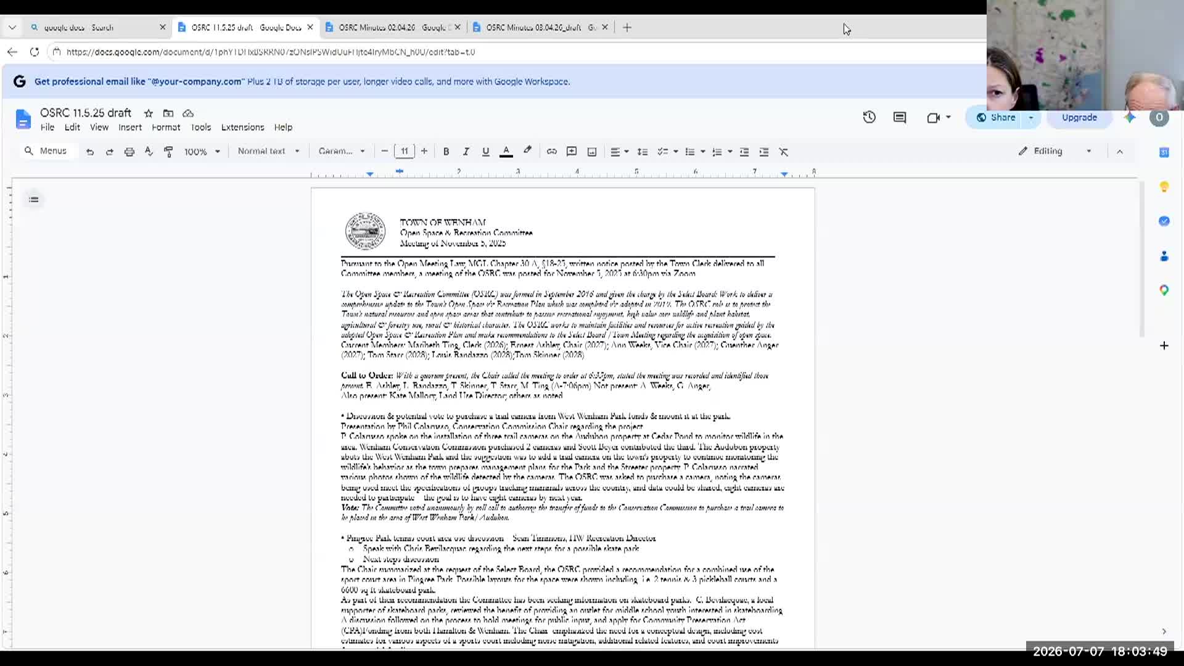Open the Editing mode dropdown
The image size is (1184, 666).
(x=1055, y=151)
